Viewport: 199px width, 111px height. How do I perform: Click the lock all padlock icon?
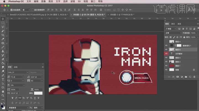point(184,37)
